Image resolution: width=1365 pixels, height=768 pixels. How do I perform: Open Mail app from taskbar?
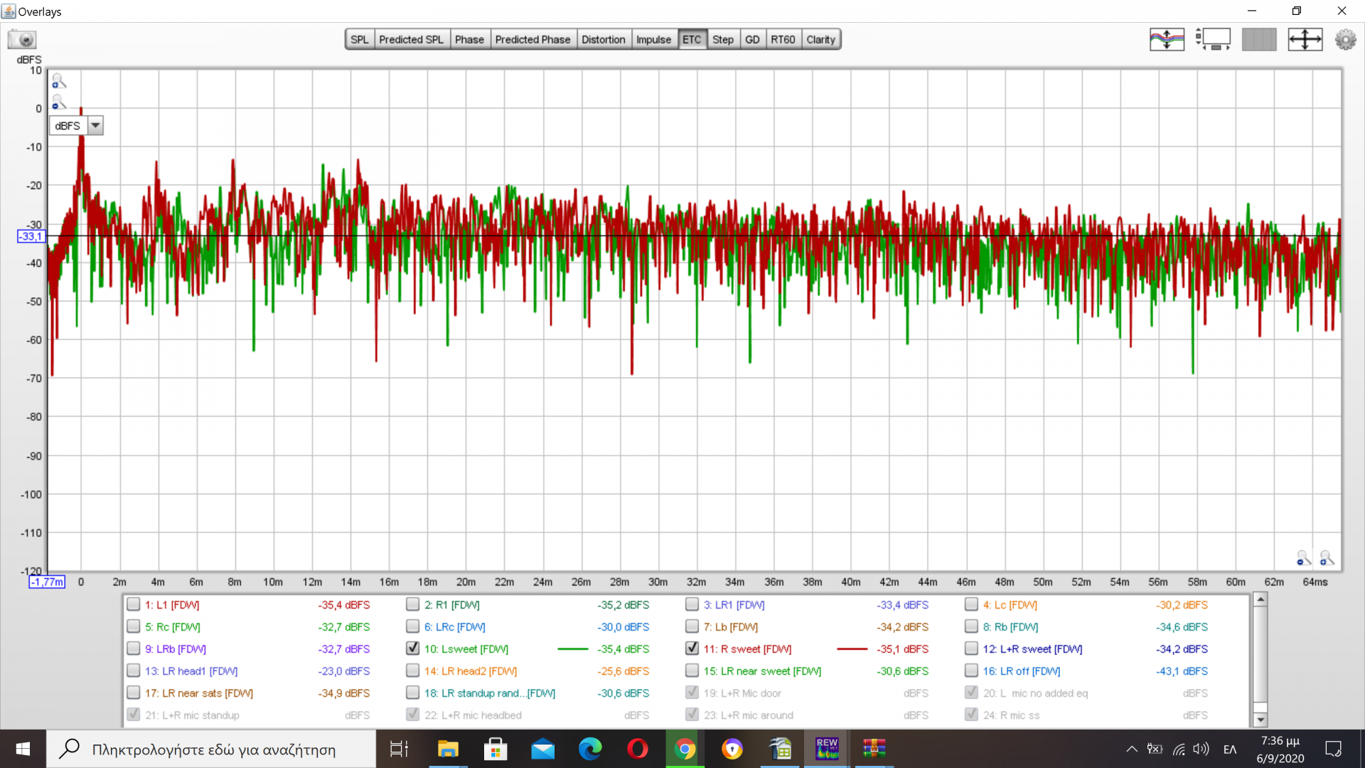pyautogui.click(x=542, y=749)
